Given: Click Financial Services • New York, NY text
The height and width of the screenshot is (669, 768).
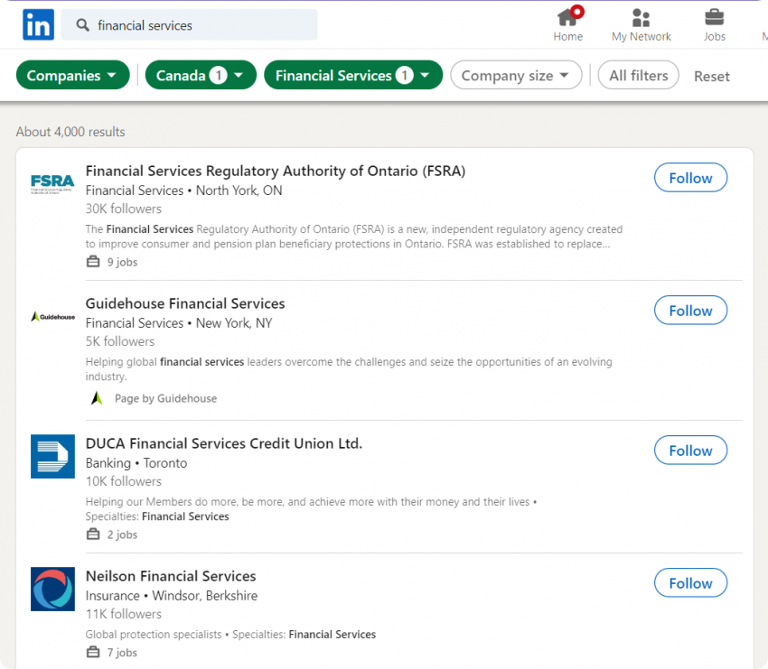Looking at the screenshot, I should [179, 323].
